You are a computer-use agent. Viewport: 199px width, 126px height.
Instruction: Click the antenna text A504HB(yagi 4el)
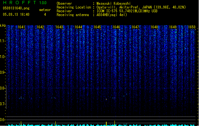click(112, 15)
